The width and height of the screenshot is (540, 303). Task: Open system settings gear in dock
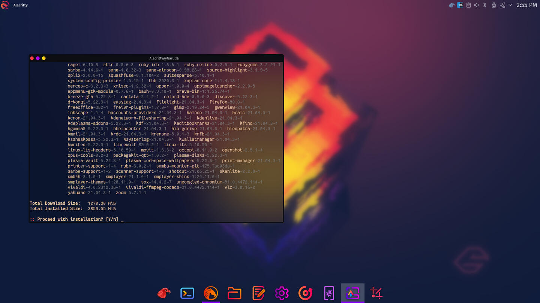(x=282, y=293)
